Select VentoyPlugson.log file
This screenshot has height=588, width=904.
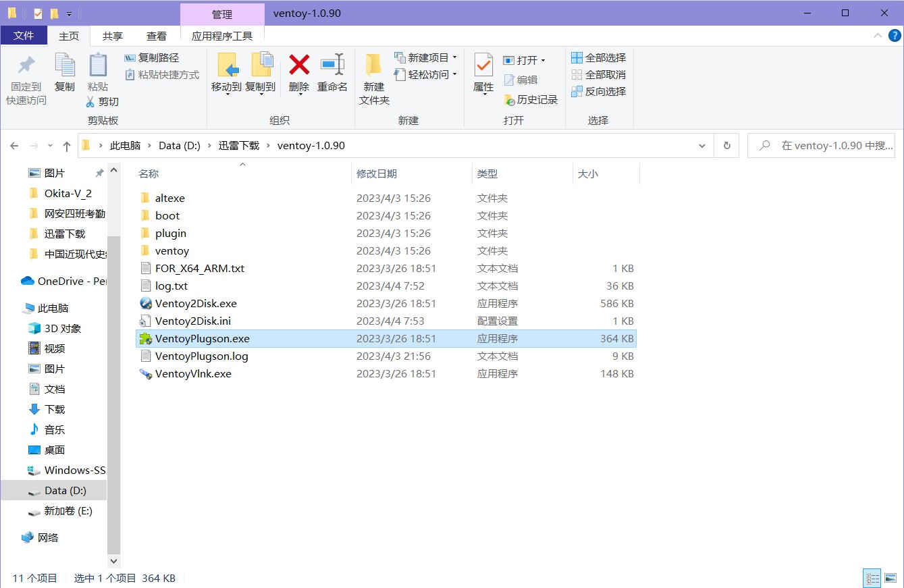click(386, 356)
